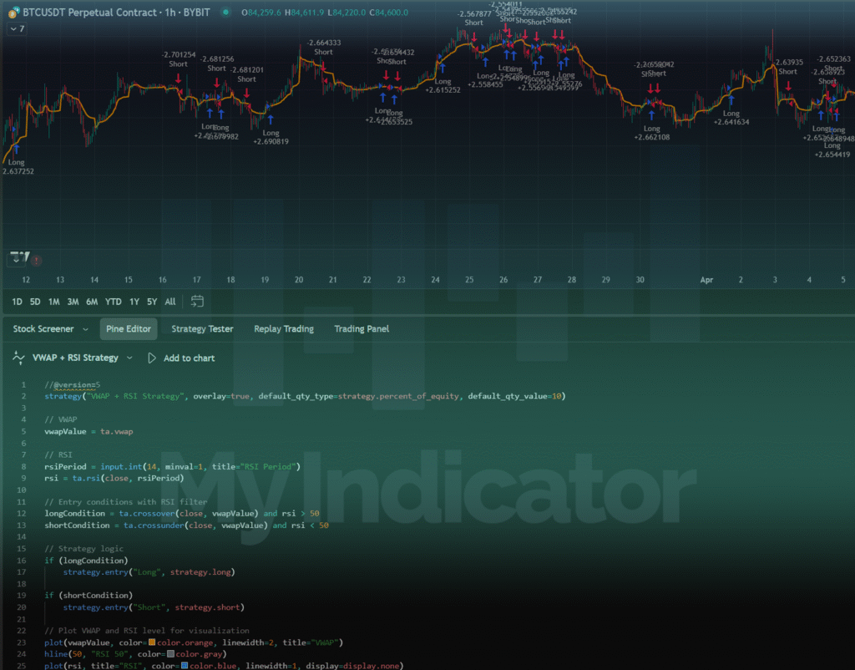The width and height of the screenshot is (855, 670).
Task: Click the teal market status dot
Action: (224, 13)
